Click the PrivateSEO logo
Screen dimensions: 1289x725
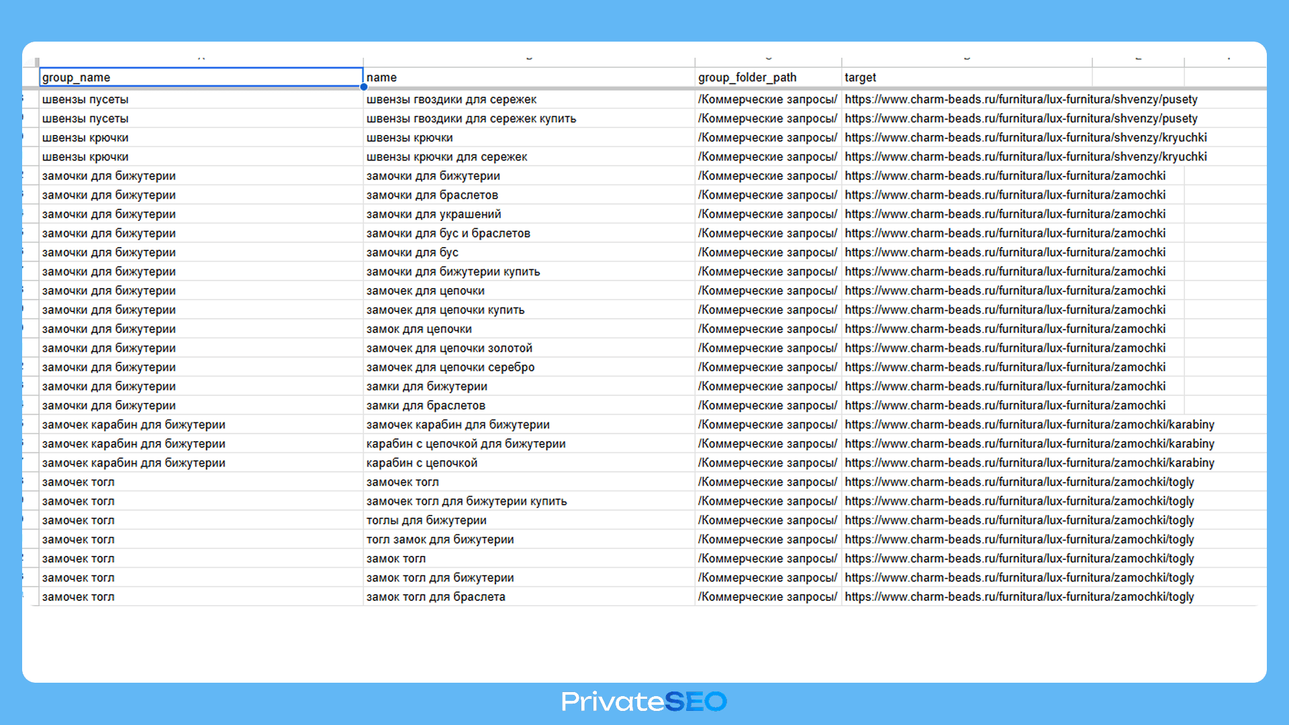(644, 702)
